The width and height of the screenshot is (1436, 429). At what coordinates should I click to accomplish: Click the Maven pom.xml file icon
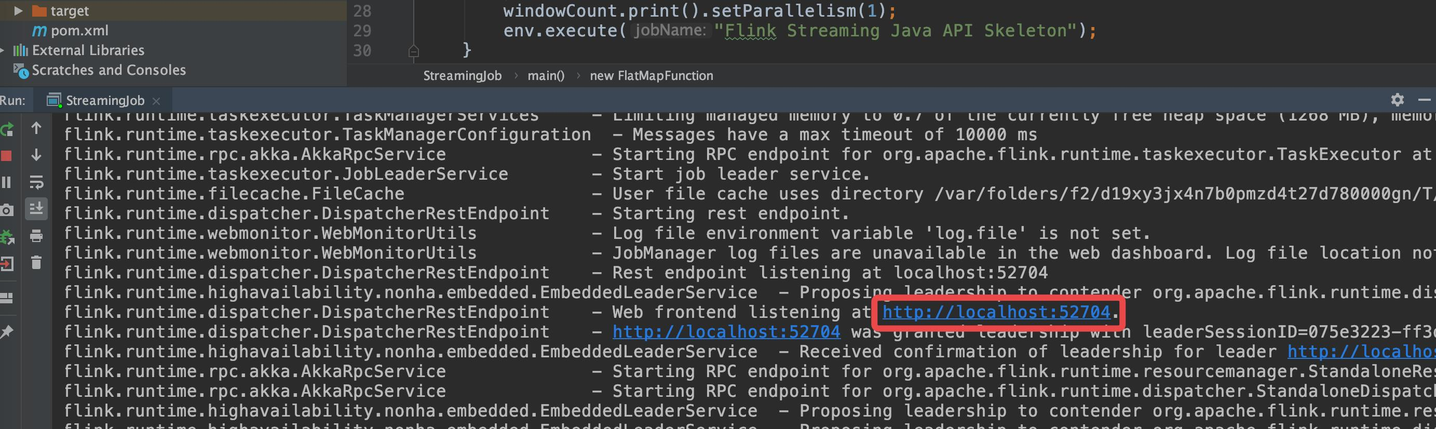click(x=39, y=31)
